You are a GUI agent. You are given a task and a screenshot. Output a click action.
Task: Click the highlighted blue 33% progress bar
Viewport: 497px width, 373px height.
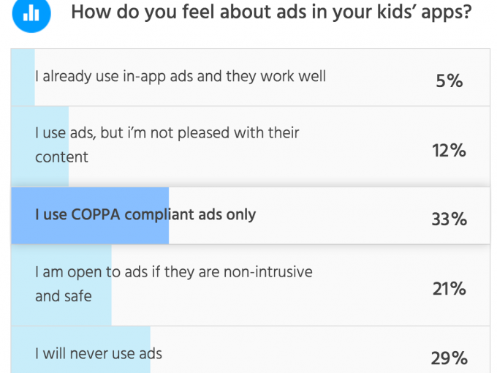(x=90, y=216)
